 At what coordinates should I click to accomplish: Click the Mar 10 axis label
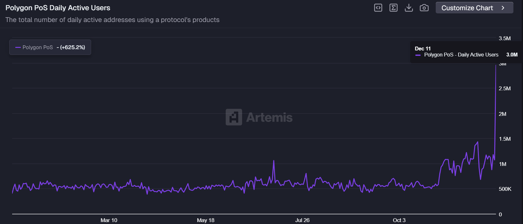tap(109, 220)
